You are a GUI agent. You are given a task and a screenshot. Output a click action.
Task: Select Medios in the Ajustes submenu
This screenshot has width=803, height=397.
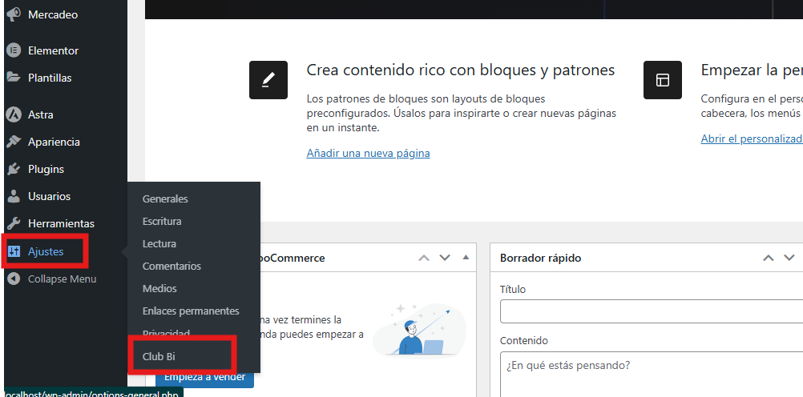pos(159,289)
